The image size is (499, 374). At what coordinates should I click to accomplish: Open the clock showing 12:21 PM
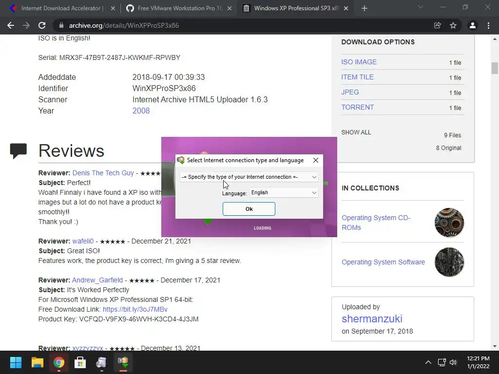[478, 362]
